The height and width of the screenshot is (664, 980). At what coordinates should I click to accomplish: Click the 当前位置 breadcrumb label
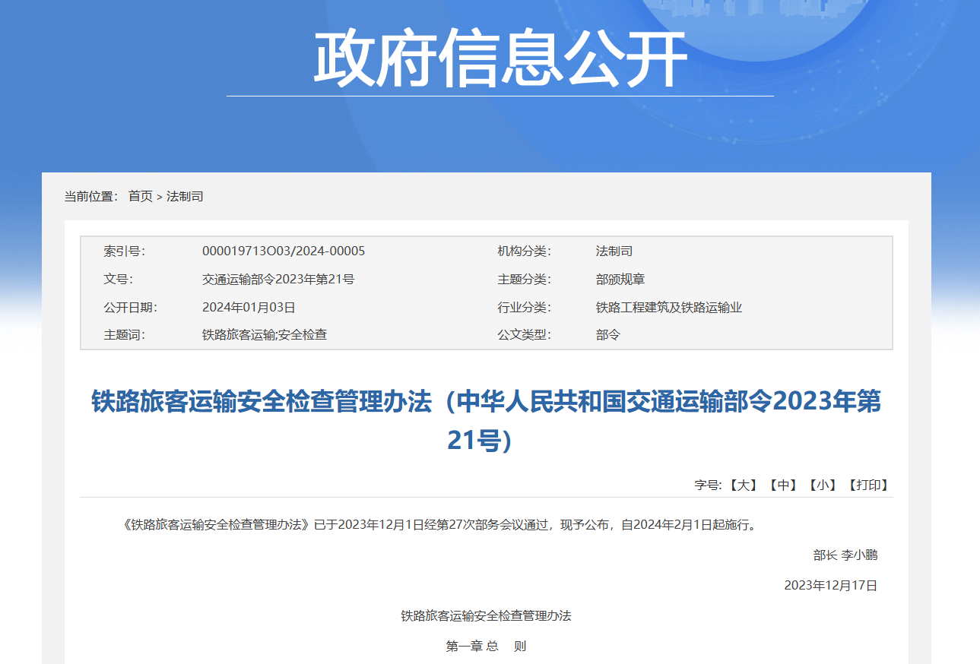click(x=90, y=196)
